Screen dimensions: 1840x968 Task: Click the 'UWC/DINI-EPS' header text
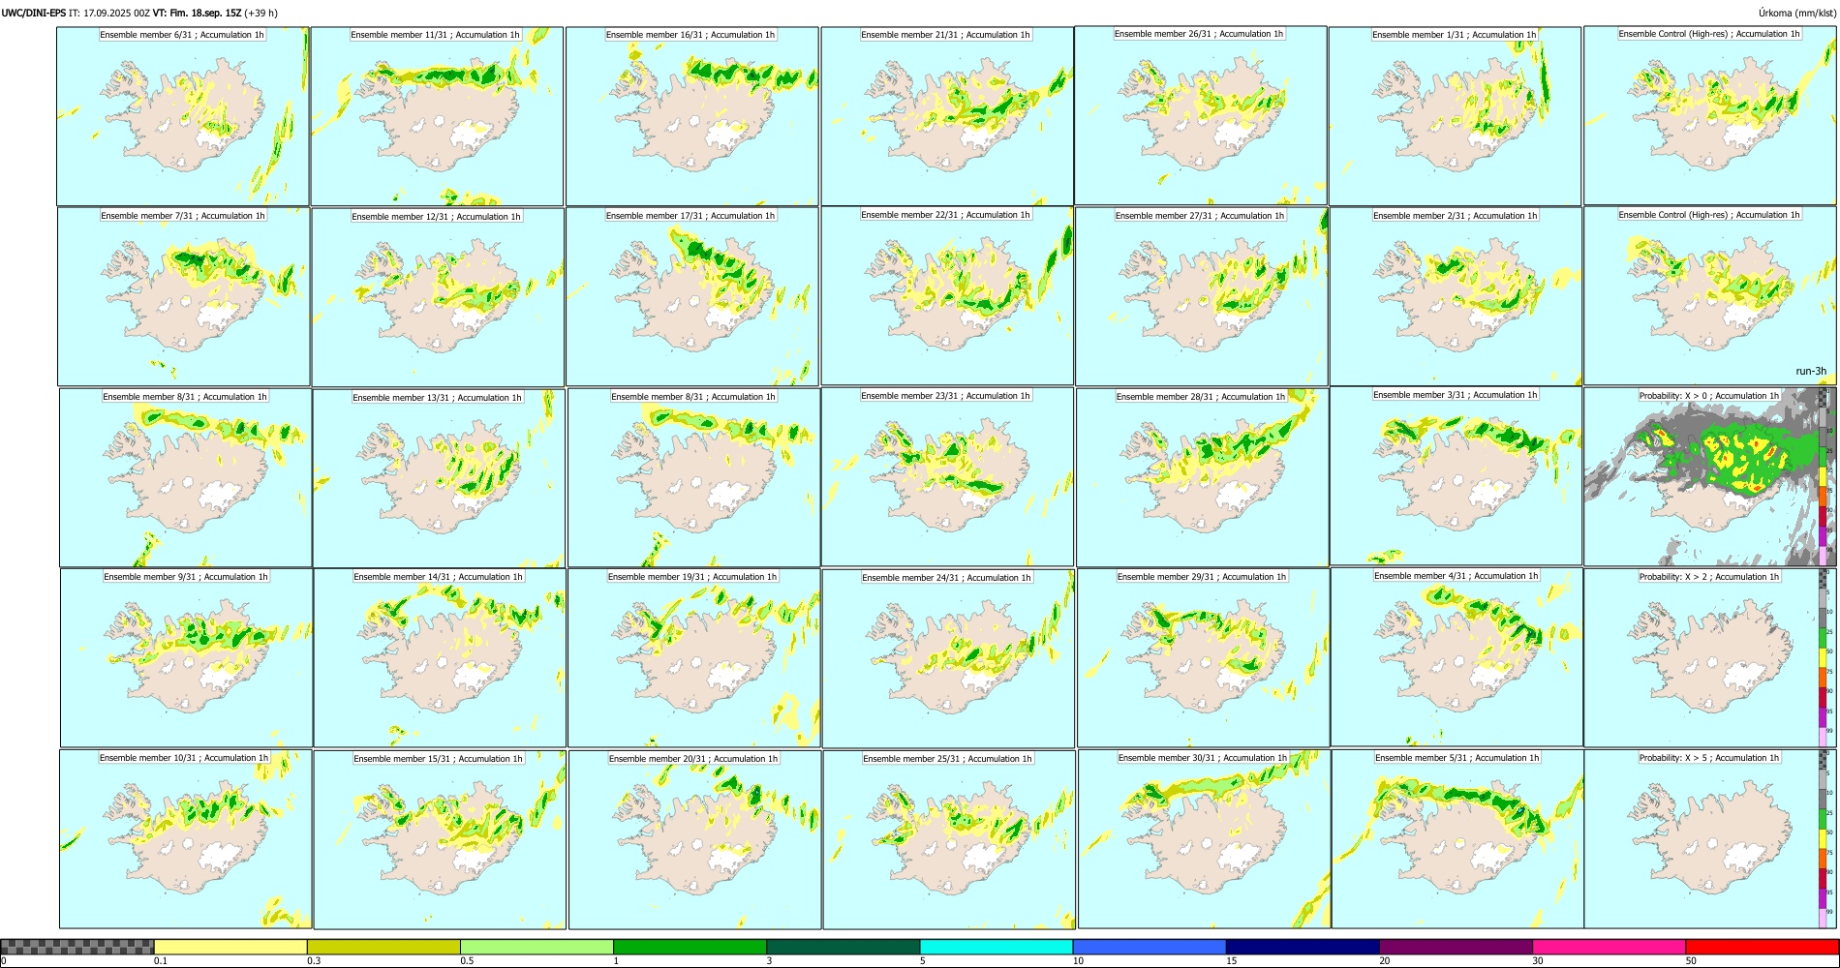[34, 14]
